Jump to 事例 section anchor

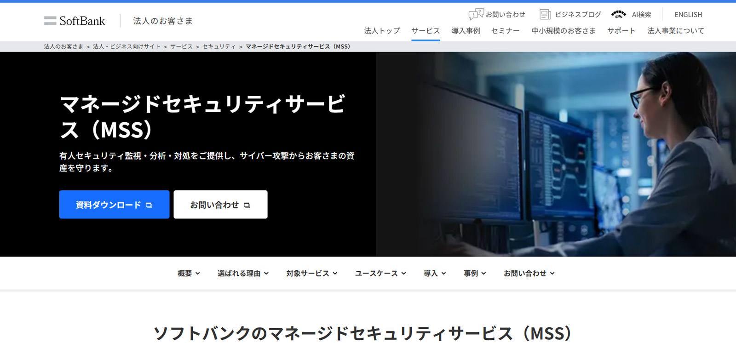click(x=471, y=273)
